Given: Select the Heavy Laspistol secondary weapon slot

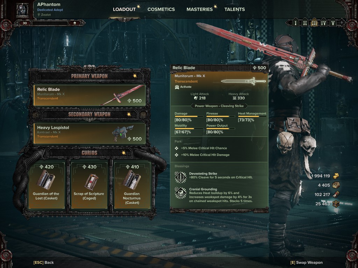Looking at the screenshot, I should [x=89, y=134].
